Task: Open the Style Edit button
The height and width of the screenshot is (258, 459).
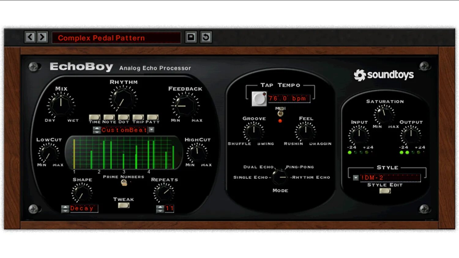Action: tap(385, 191)
